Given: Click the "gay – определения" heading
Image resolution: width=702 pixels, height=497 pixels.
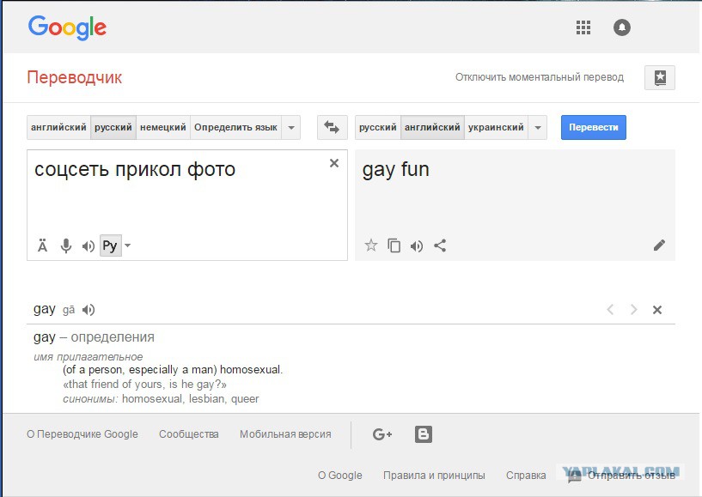Looking at the screenshot, I should click(94, 337).
